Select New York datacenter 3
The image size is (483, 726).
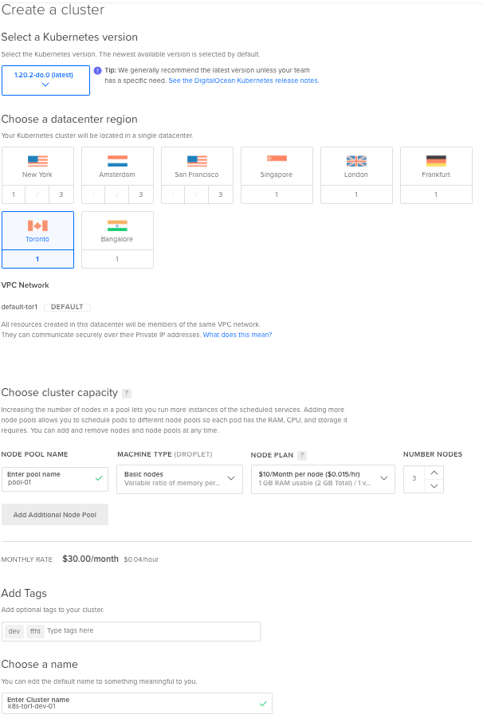pos(61,194)
